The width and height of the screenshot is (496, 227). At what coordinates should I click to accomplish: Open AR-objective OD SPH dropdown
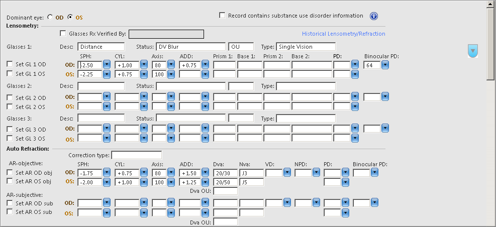tap(107, 173)
